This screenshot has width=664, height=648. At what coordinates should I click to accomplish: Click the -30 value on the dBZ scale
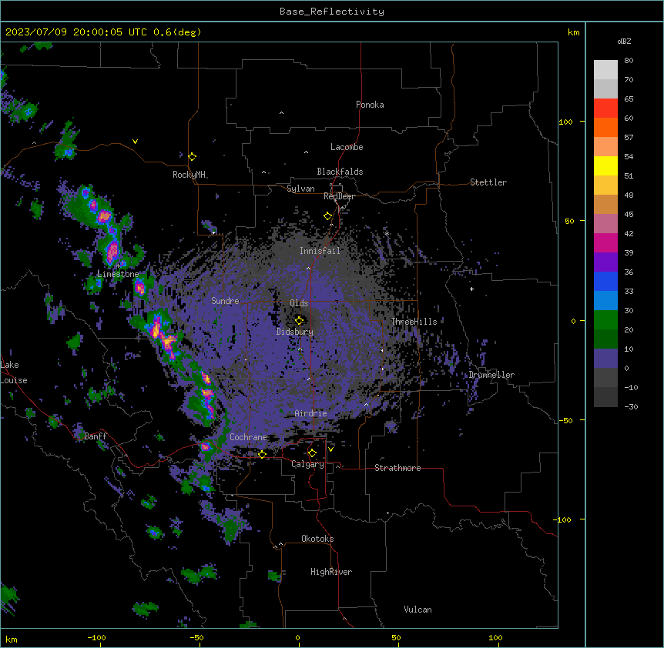pyautogui.click(x=631, y=406)
